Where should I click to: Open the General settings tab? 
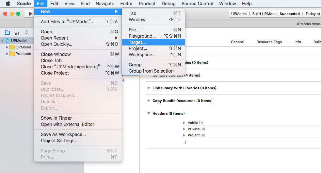coord(237,42)
